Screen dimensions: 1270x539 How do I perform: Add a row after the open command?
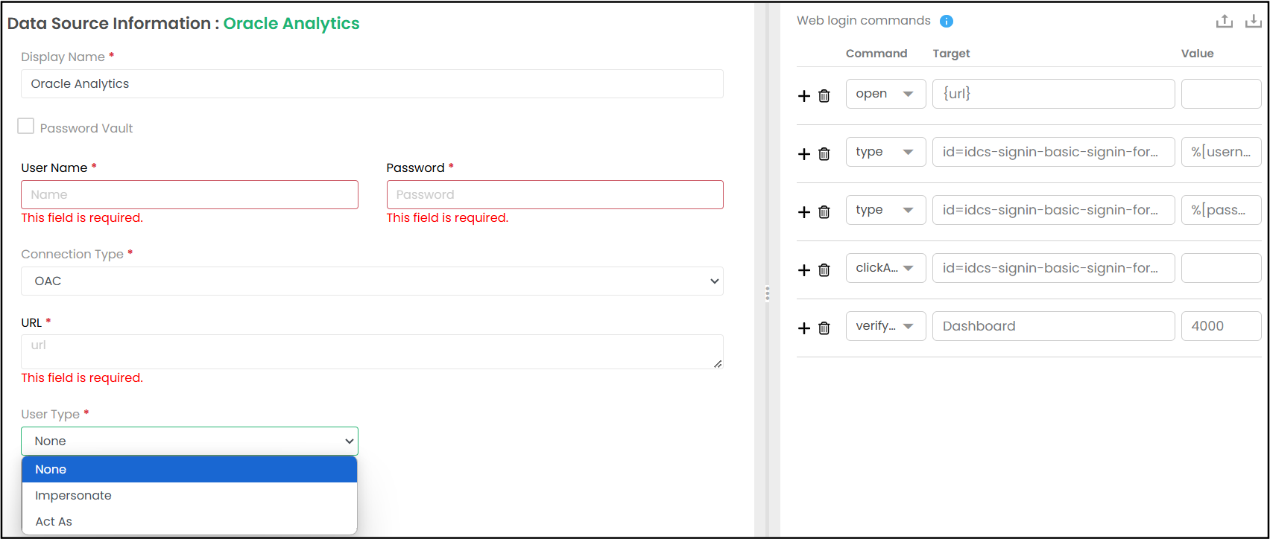[804, 95]
